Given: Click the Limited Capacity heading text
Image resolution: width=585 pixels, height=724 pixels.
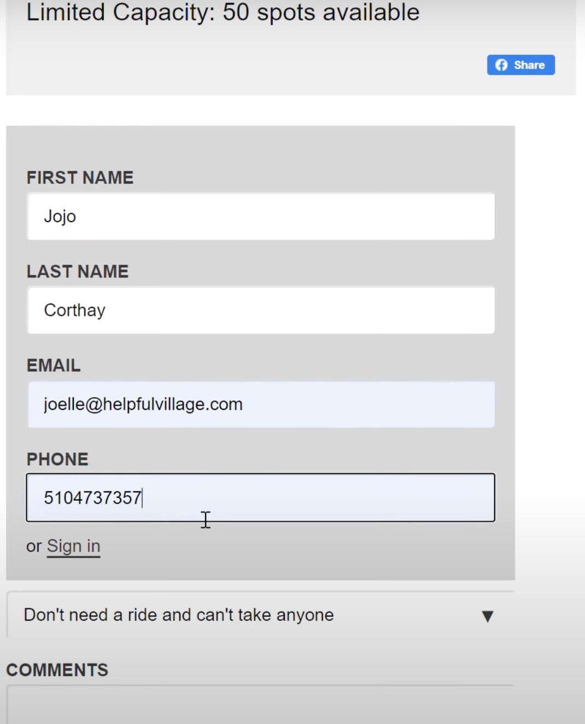Looking at the screenshot, I should click(223, 12).
